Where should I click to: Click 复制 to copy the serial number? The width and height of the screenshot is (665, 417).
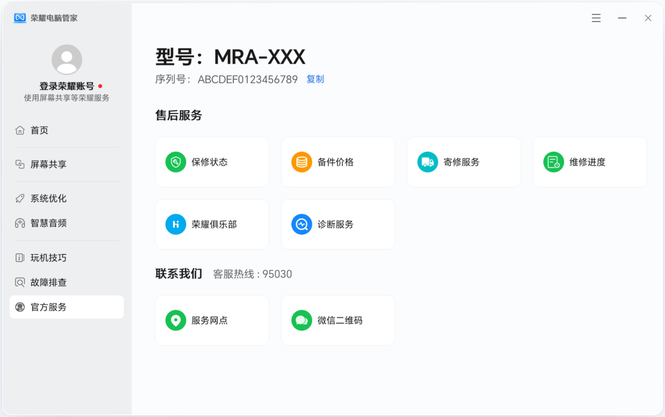click(x=315, y=79)
